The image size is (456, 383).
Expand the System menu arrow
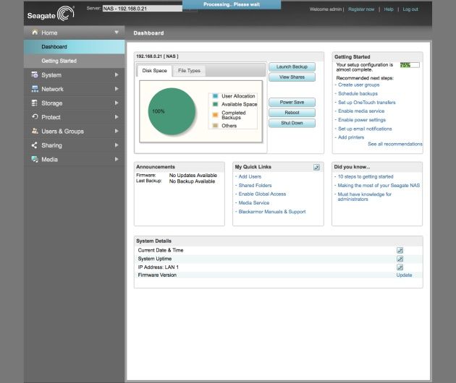[117, 74]
